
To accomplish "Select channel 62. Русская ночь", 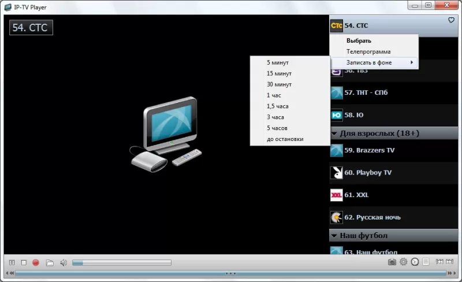I will pos(394,217).
